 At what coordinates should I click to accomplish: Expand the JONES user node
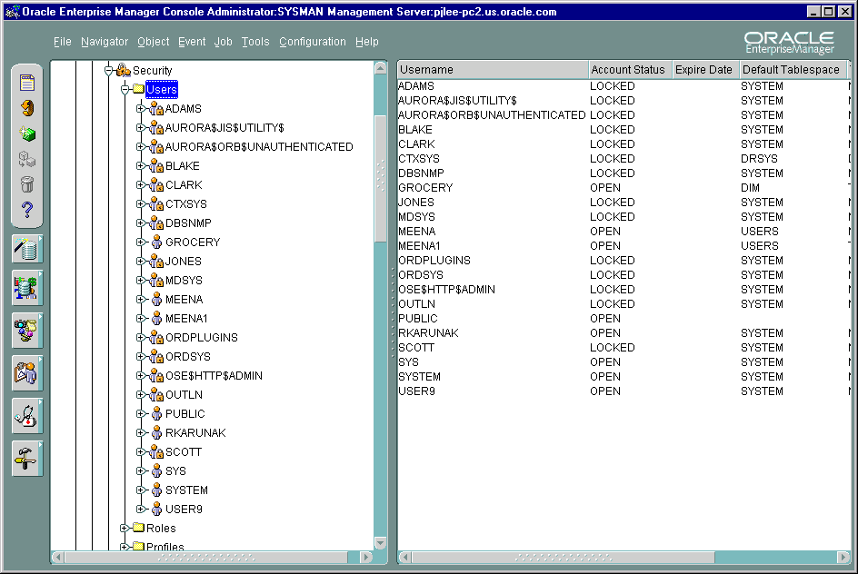[x=141, y=262]
